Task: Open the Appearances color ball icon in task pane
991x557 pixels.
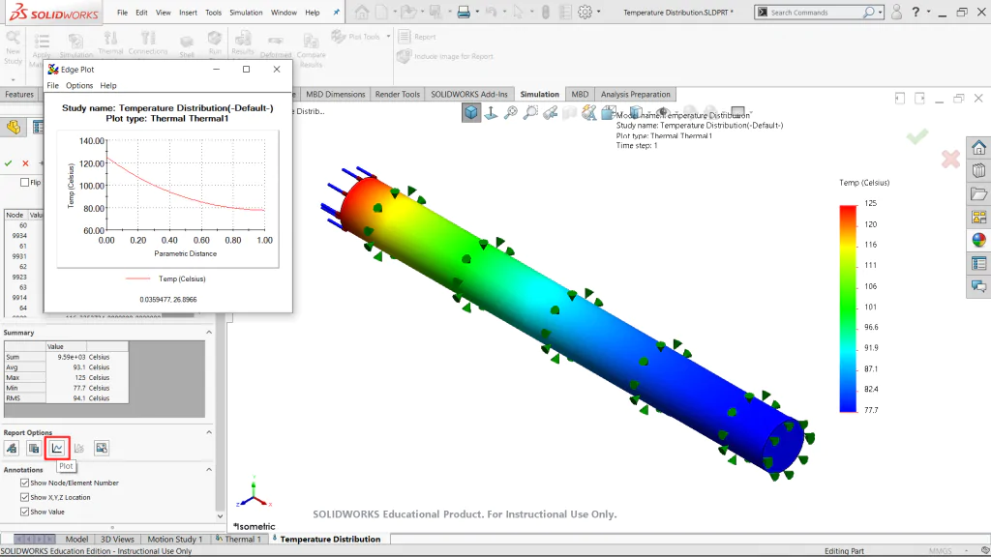Action: point(978,240)
